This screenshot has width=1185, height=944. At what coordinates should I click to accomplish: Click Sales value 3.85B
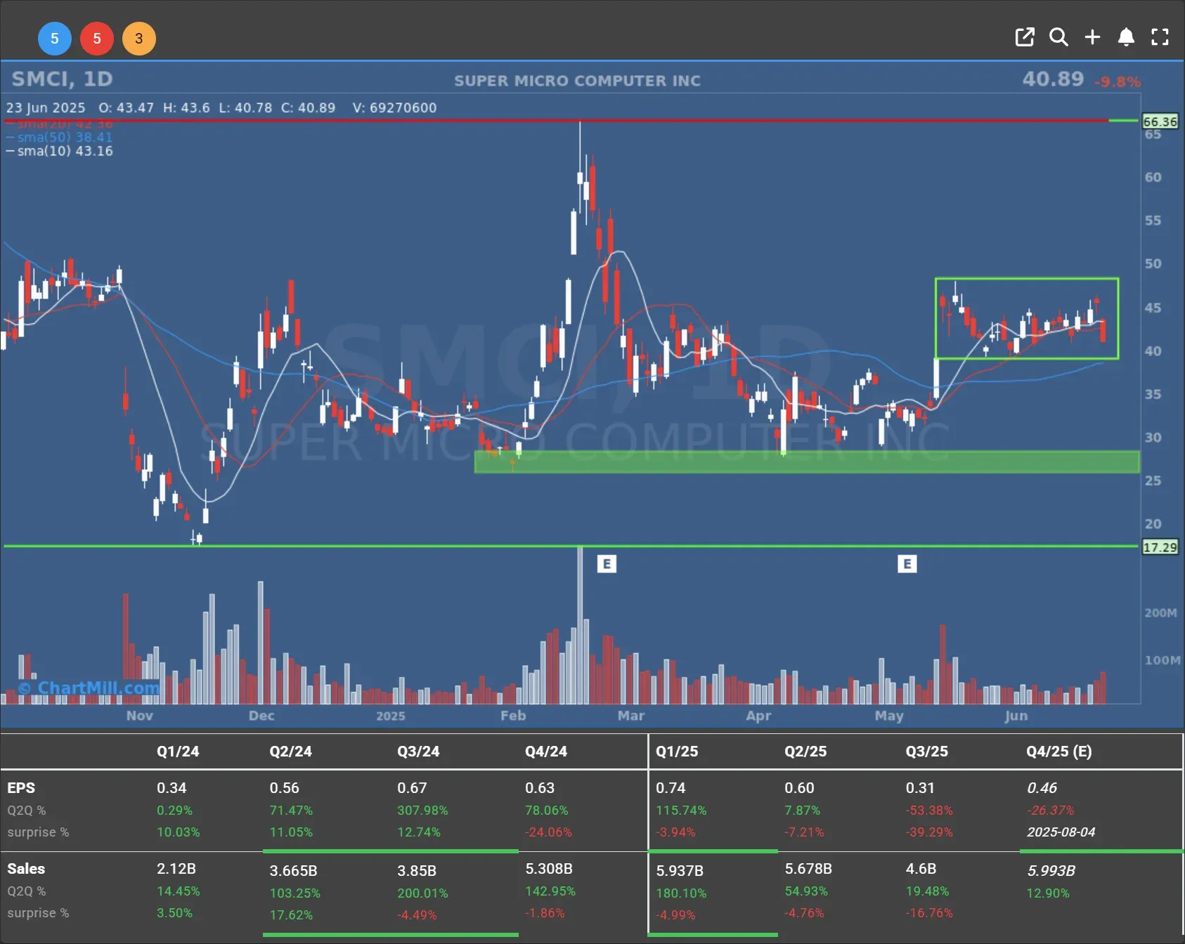coord(417,870)
